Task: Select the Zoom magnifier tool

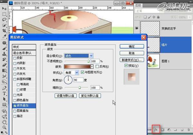Action: coord(4,127)
